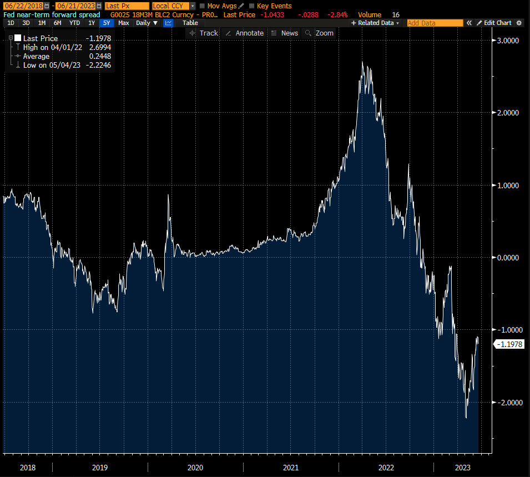Click the Mov Avgs pencil edit icon
The height and width of the screenshot is (477, 530).
click(x=241, y=6)
